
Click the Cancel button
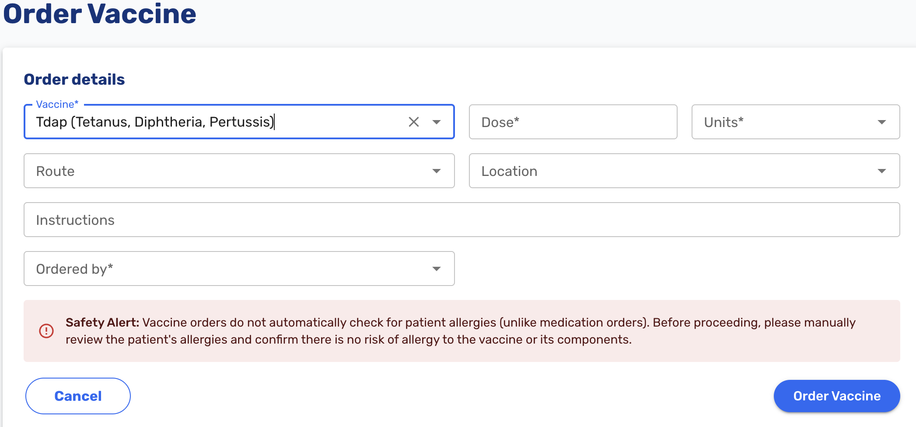77,396
